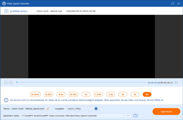Image resolution: width=183 pixels, height=120 pixels.
Task: Select 1.5x playback speed
Action: click(x=111, y=94)
